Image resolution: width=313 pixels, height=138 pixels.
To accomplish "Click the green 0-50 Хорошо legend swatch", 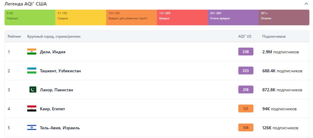I will [x=30, y=17].
